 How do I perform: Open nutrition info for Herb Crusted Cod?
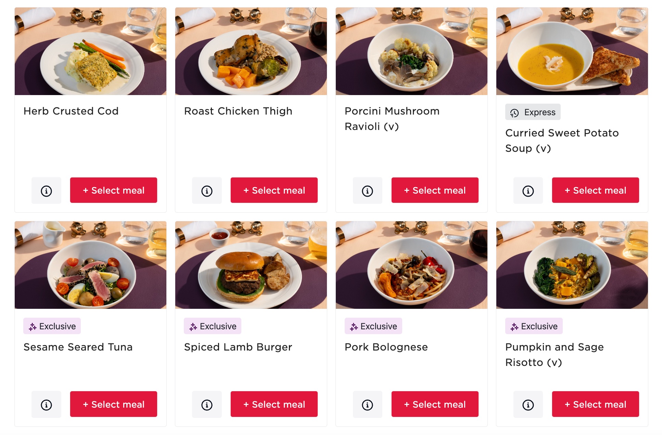(46, 190)
